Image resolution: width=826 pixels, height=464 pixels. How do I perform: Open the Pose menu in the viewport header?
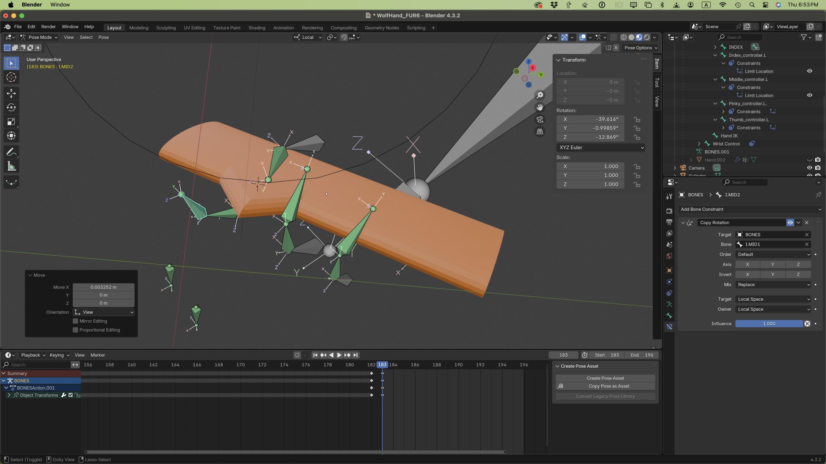[x=103, y=37]
